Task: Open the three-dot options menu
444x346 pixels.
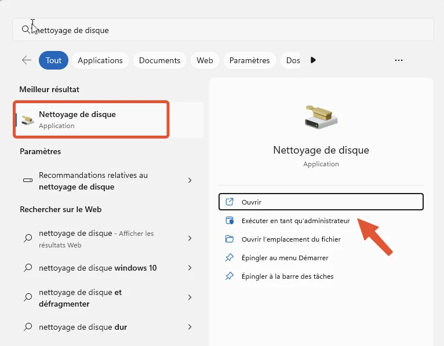Action: [399, 60]
